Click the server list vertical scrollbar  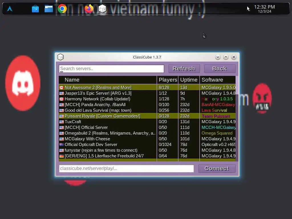[237, 118]
